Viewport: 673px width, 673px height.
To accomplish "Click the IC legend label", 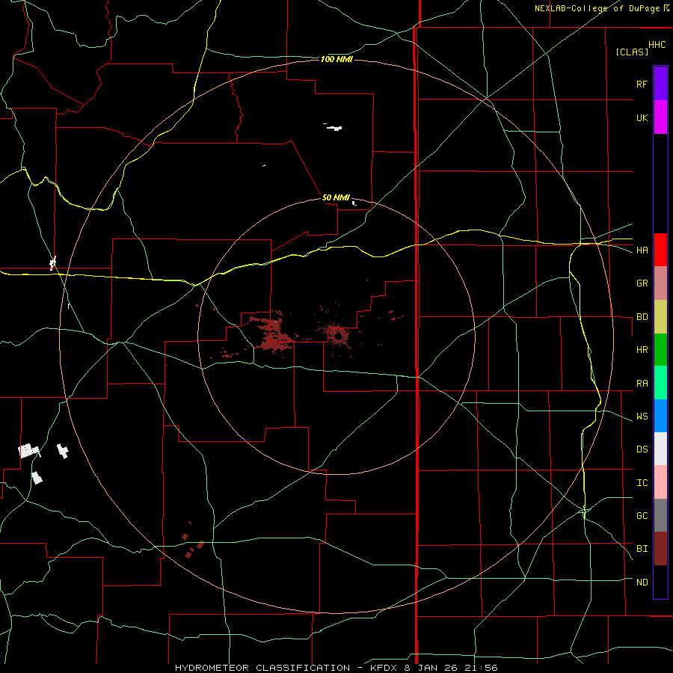I will 642,483.
